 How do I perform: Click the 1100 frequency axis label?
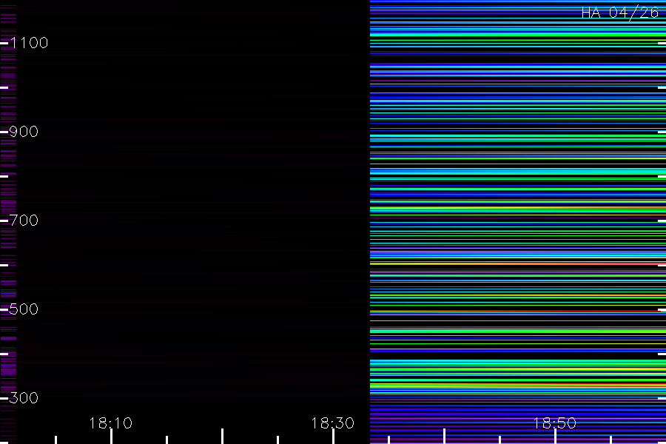tap(30, 42)
